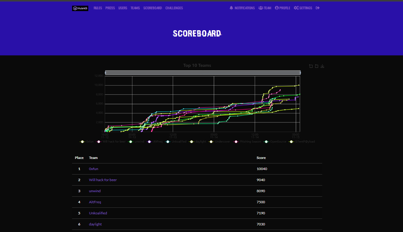Click the score 7500

(261, 202)
